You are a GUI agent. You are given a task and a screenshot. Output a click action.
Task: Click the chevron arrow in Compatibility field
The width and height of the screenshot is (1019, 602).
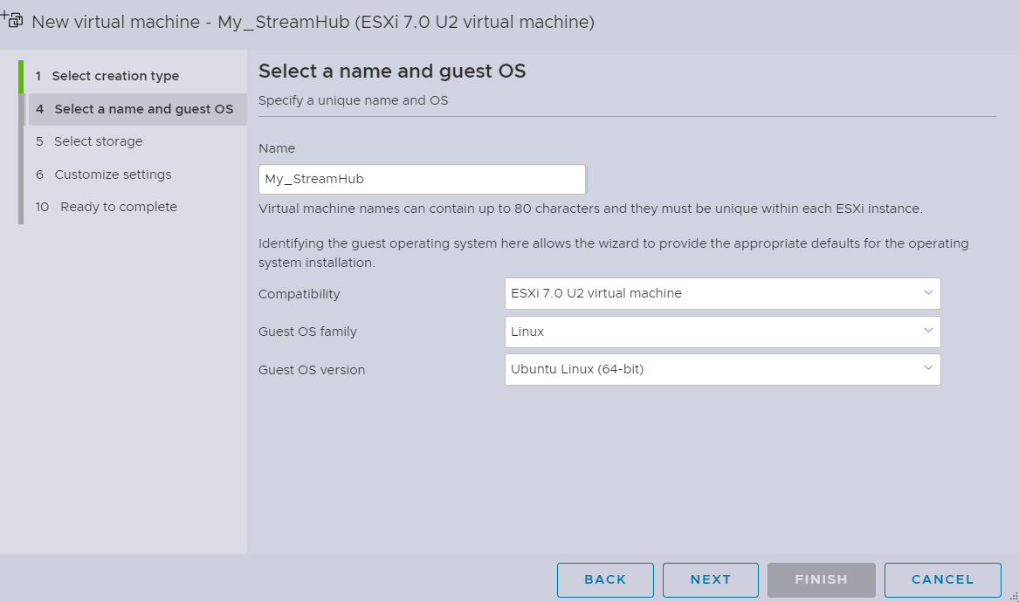pos(927,293)
